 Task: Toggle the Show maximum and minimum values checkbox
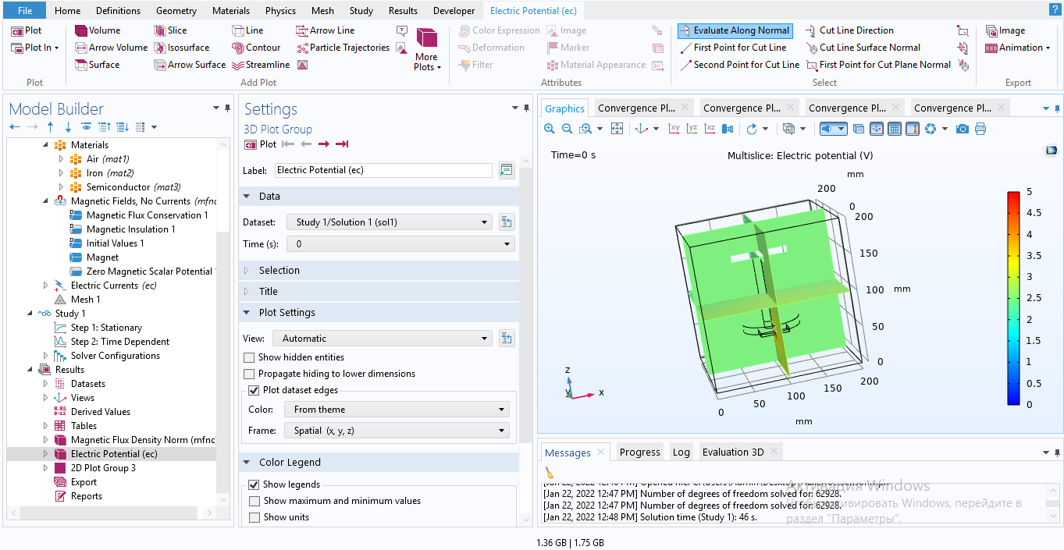(x=254, y=501)
